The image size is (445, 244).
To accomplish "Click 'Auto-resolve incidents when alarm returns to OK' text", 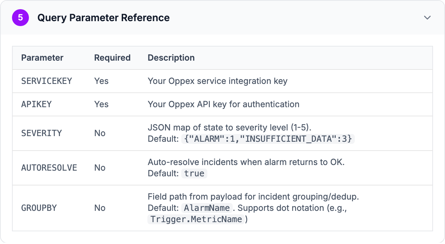I will [246, 162].
